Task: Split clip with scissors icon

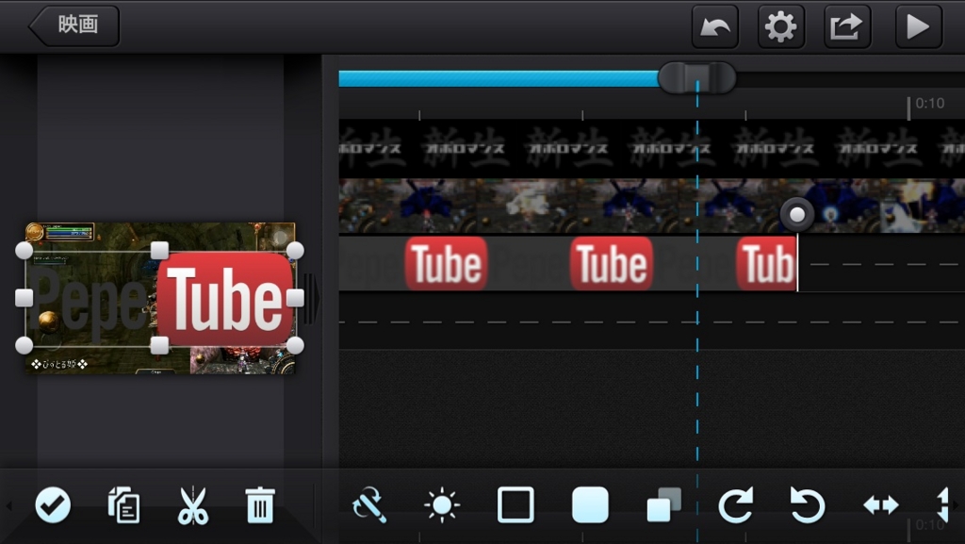Action: click(x=193, y=505)
